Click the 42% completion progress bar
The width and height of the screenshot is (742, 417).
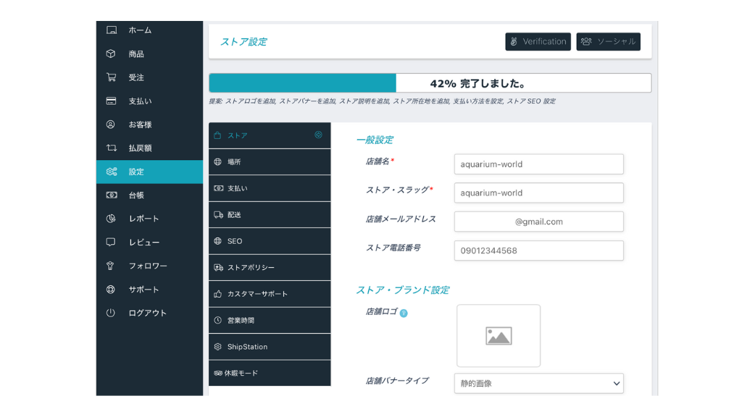click(x=430, y=83)
